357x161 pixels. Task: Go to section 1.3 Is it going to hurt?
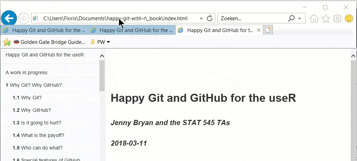37,123
